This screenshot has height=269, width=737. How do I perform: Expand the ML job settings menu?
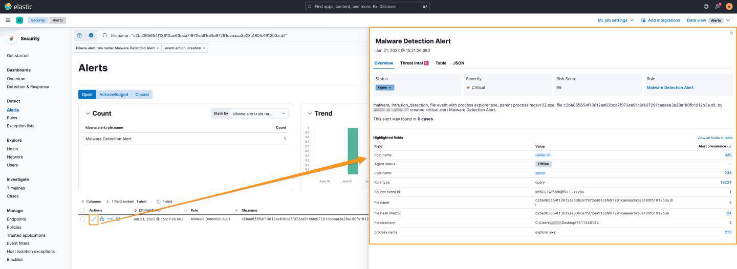coord(616,20)
